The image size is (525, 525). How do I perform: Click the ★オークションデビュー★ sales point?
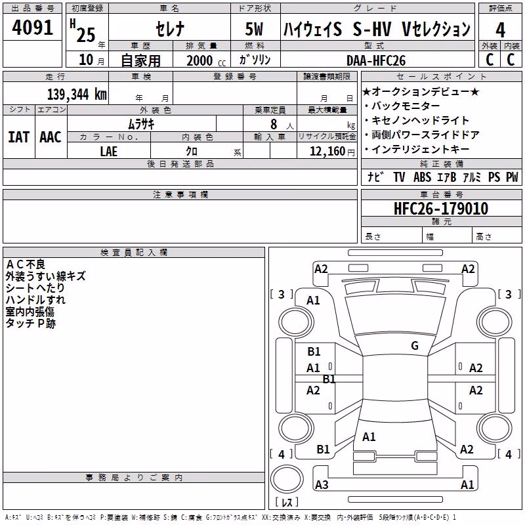pos(421,91)
